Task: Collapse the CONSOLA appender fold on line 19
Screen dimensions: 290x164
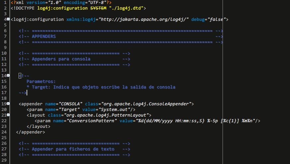Action: (8, 103)
